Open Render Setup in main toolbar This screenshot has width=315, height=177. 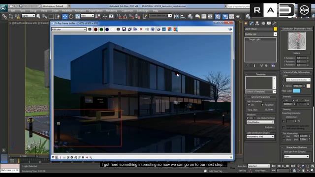pyautogui.click(x=225, y=16)
